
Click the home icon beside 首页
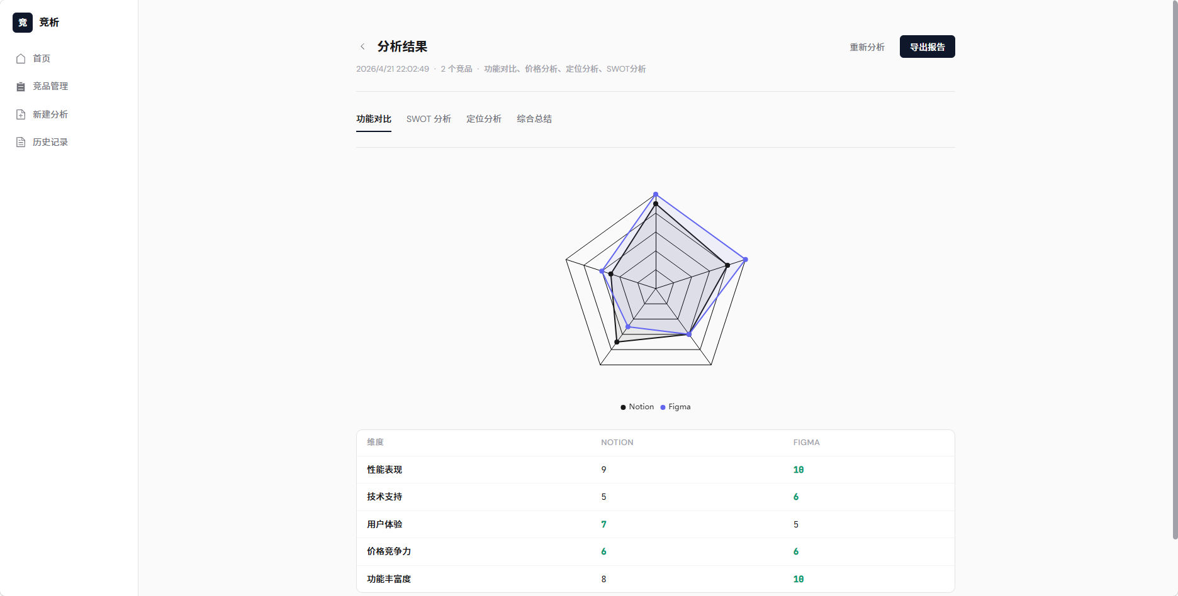21,58
